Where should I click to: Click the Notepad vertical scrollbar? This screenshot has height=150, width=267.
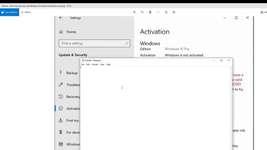(x=231, y=108)
